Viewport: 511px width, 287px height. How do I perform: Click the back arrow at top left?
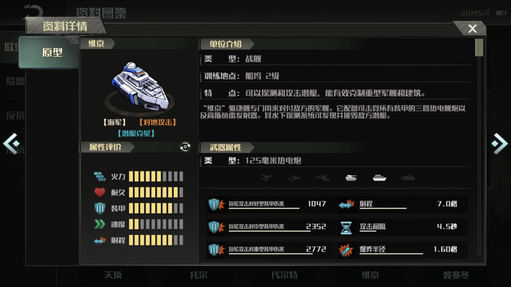pos(33,12)
